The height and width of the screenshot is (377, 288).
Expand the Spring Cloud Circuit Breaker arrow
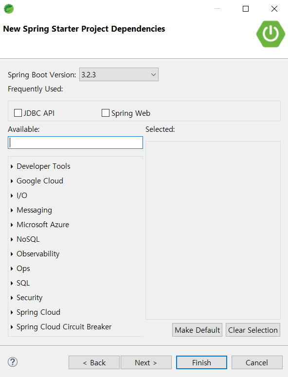coord(12,327)
